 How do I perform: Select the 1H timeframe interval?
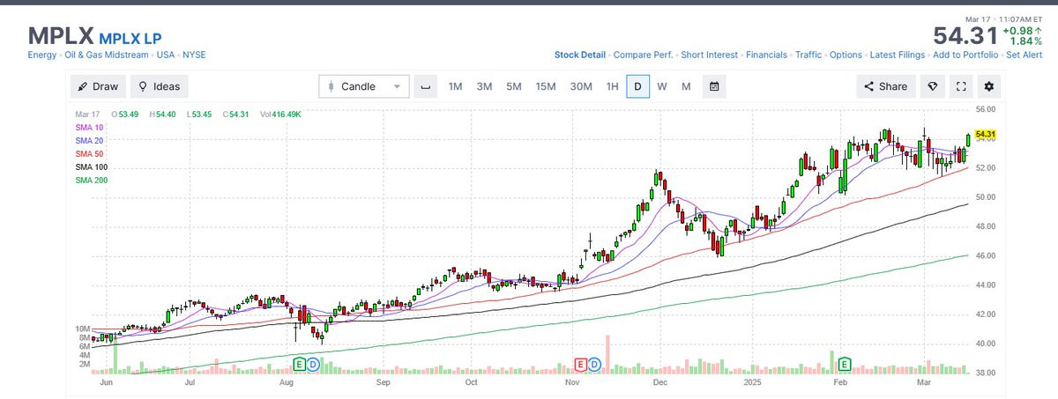tap(612, 86)
